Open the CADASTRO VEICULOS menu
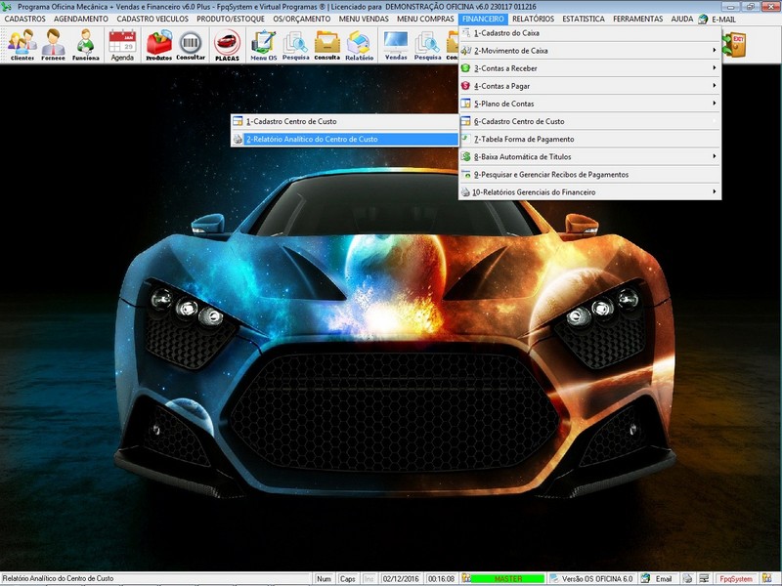782x586 pixels. click(152, 19)
